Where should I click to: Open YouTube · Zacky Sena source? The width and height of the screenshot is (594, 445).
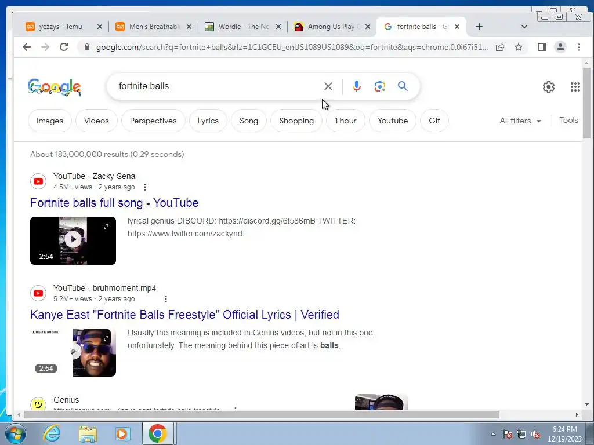click(x=95, y=176)
